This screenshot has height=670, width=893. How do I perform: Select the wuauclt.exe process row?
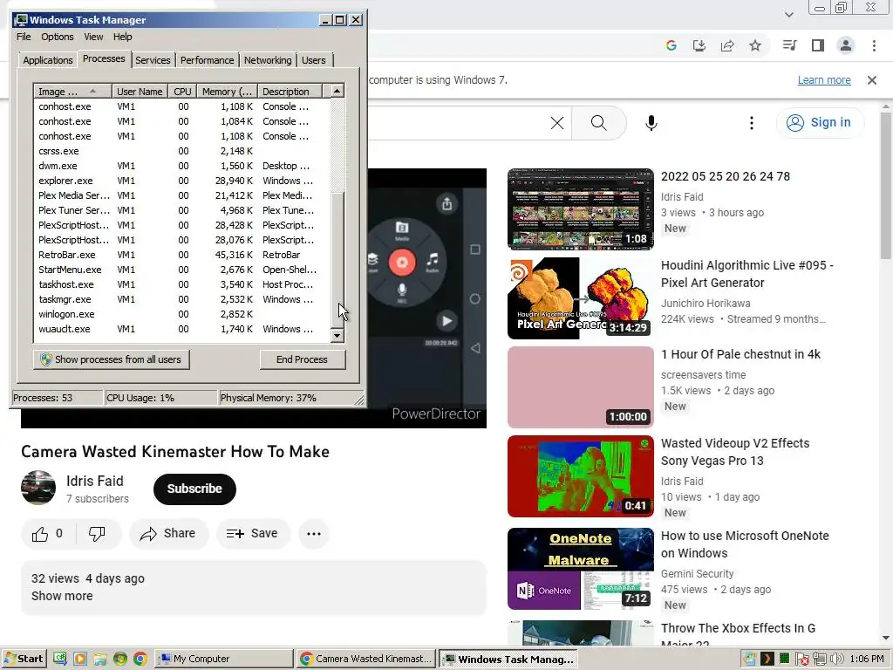181,329
